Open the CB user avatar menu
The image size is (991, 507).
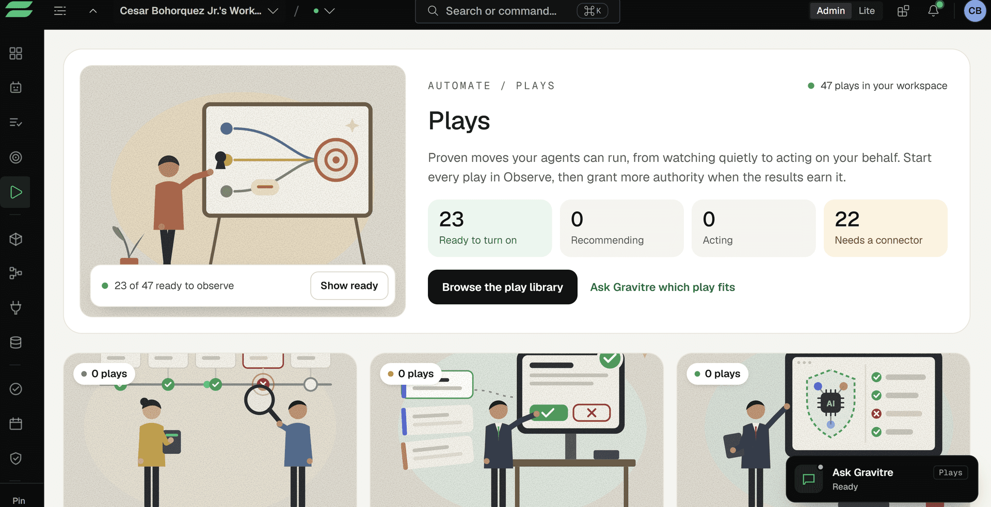pos(974,11)
